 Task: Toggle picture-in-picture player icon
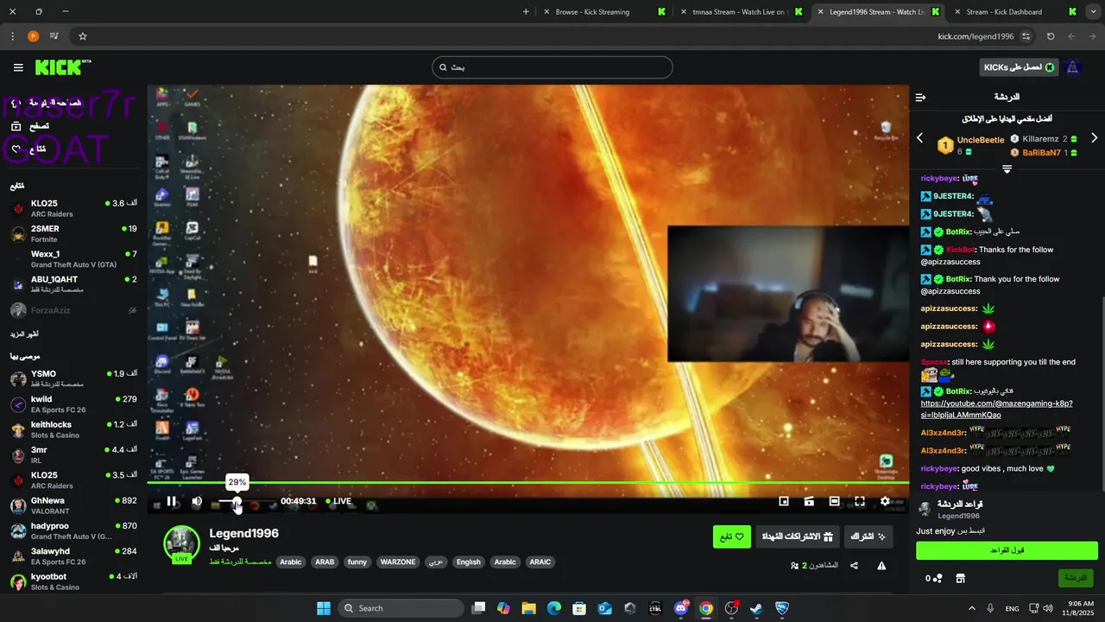pyautogui.click(x=784, y=501)
